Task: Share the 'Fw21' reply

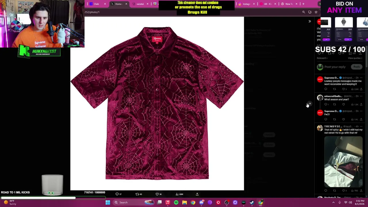Action: 361,119
